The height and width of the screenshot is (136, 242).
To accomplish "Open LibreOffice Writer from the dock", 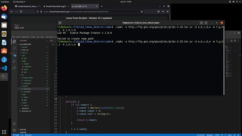I will 4,42.
